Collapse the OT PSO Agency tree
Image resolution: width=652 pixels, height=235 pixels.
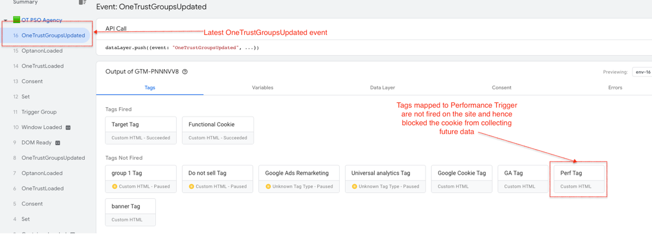click(x=6, y=20)
